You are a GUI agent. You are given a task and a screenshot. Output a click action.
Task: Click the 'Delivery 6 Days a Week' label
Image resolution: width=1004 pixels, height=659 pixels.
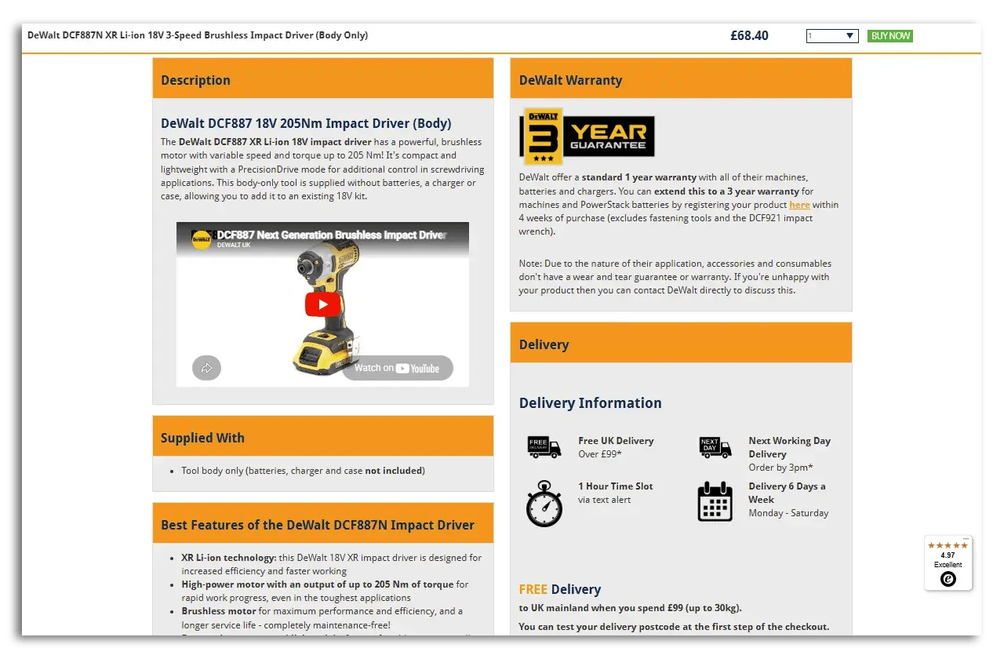point(787,493)
